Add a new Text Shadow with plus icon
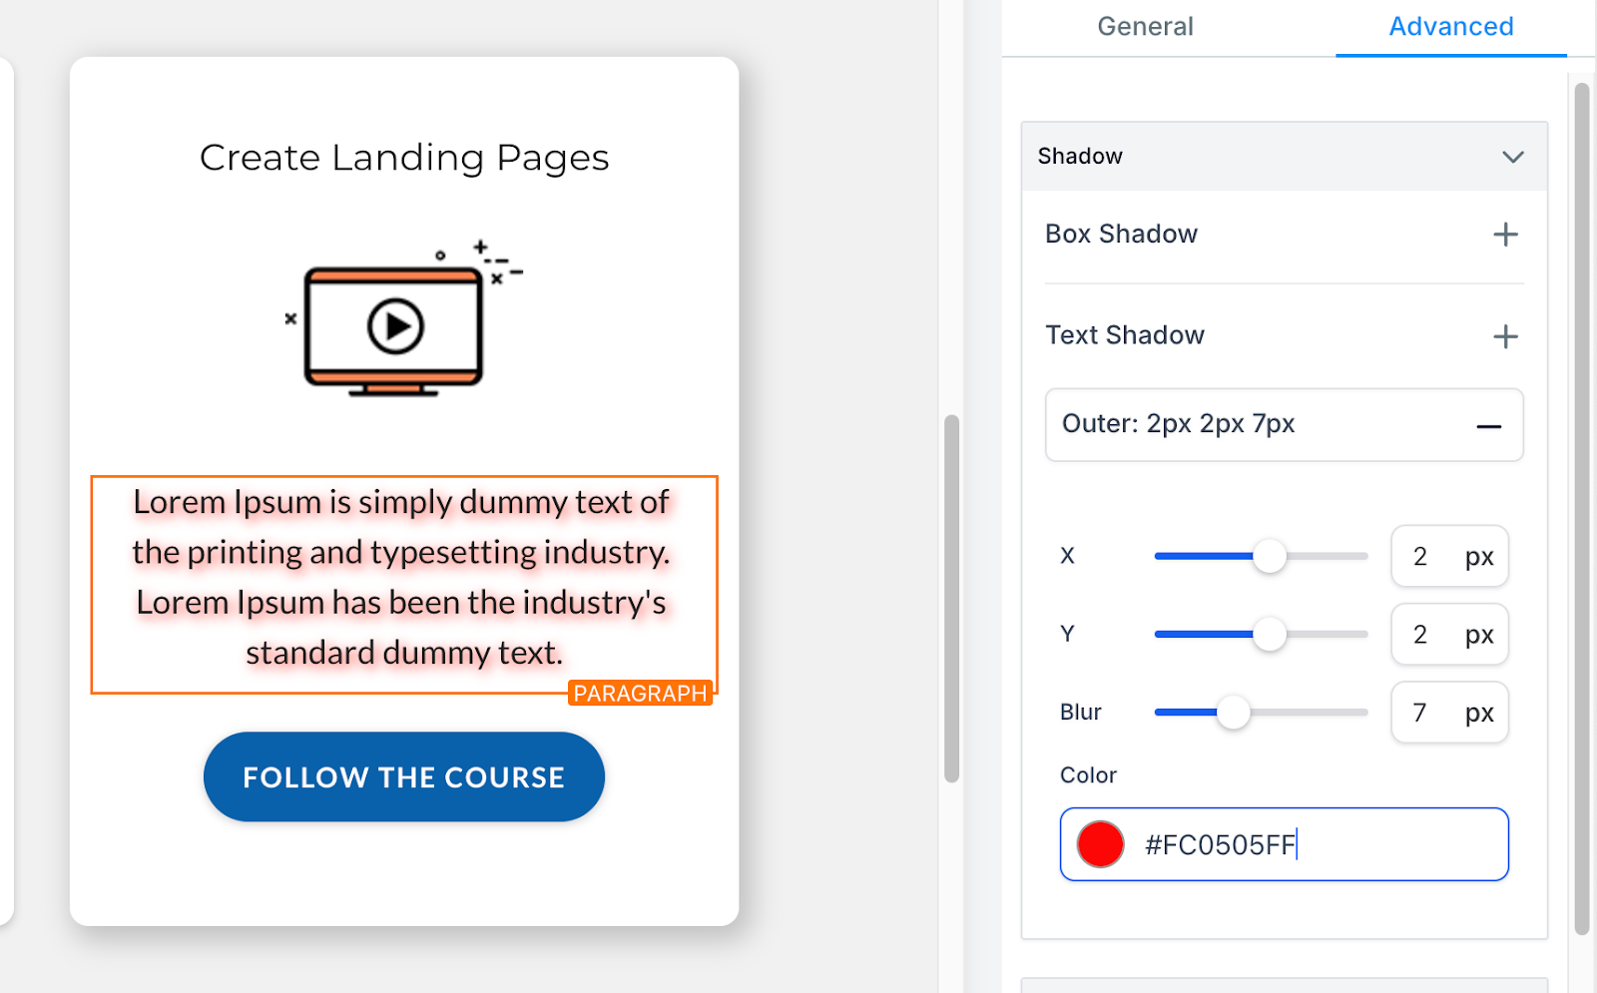 1505,336
